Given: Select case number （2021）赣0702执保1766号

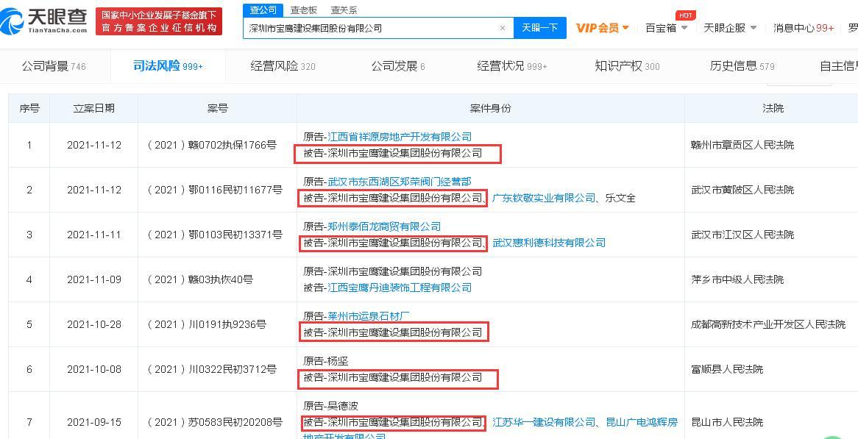Looking at the screenshot, I should tap(212, 146).
